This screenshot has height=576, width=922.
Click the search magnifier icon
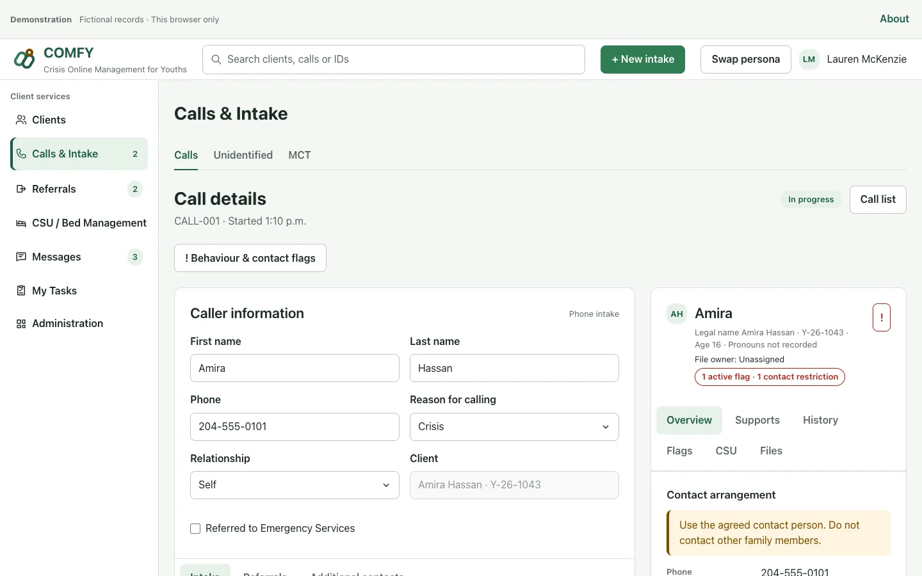pos(216,60)
